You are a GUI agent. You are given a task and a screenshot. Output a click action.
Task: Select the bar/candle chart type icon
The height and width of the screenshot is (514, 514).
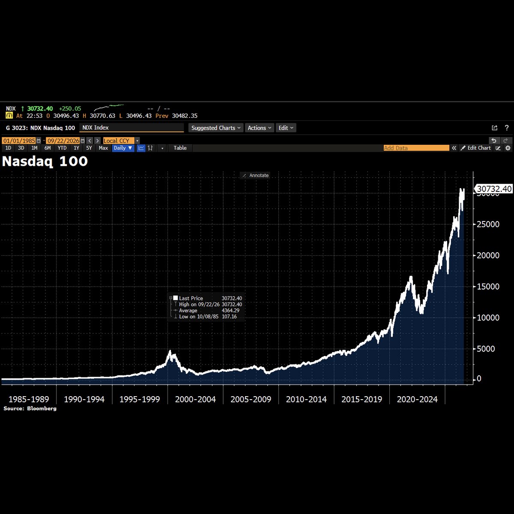click(x=151, y=148)
